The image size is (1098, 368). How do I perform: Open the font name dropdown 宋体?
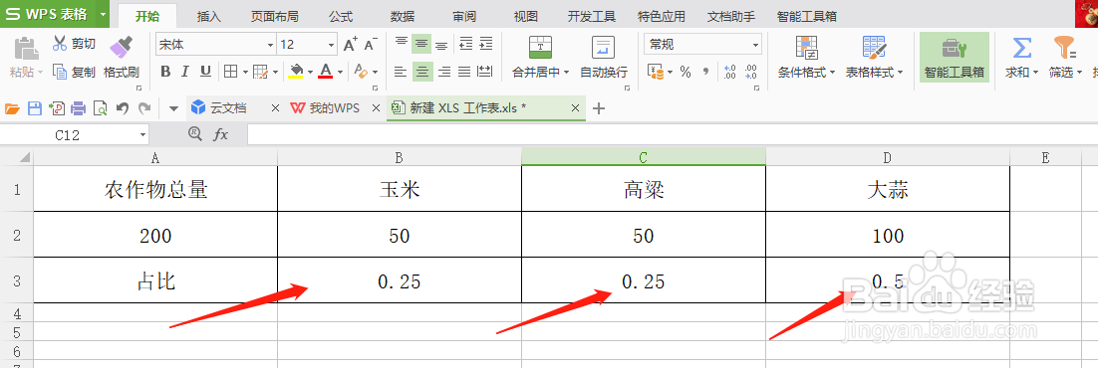[x=270, y=45]
